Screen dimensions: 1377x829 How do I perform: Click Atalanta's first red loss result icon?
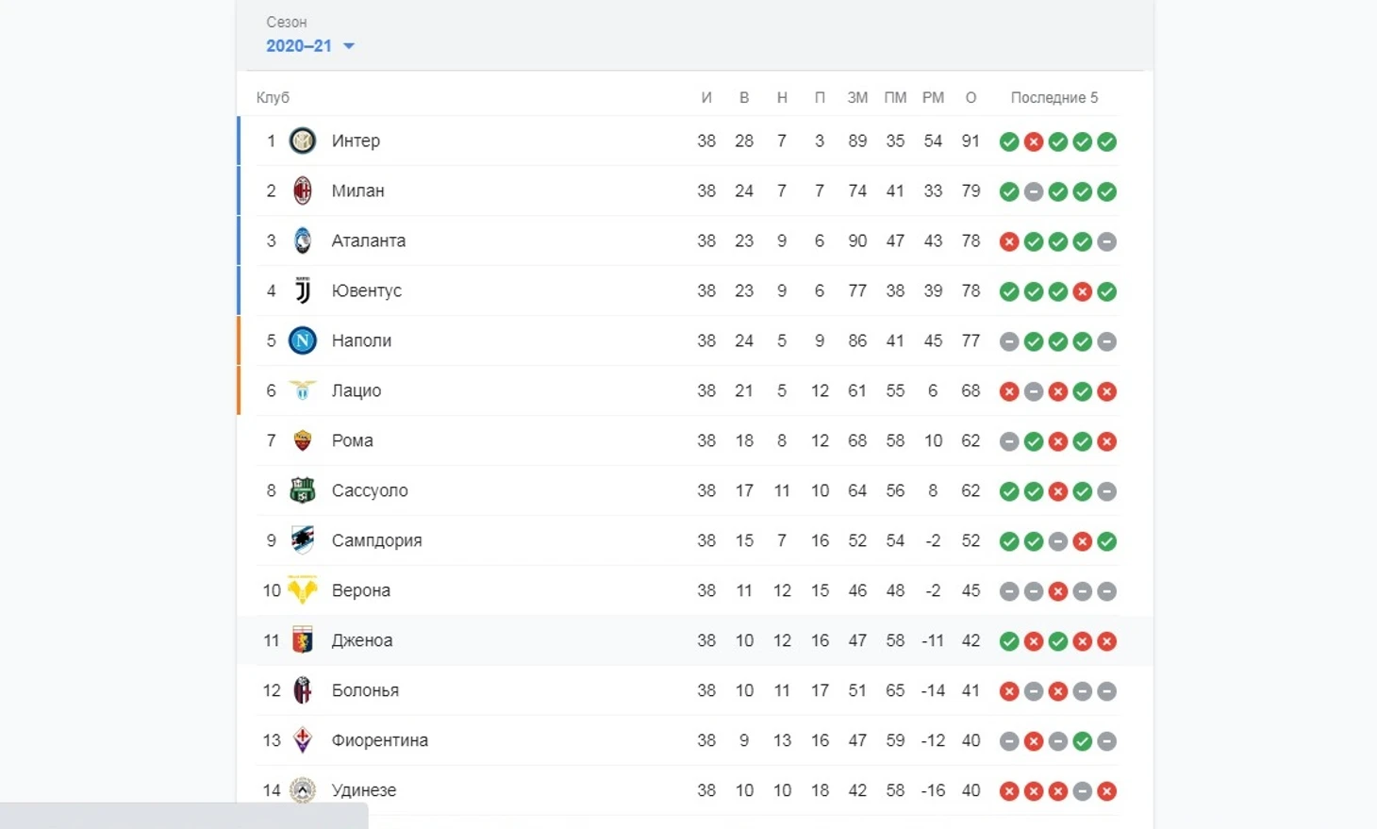1009,241
